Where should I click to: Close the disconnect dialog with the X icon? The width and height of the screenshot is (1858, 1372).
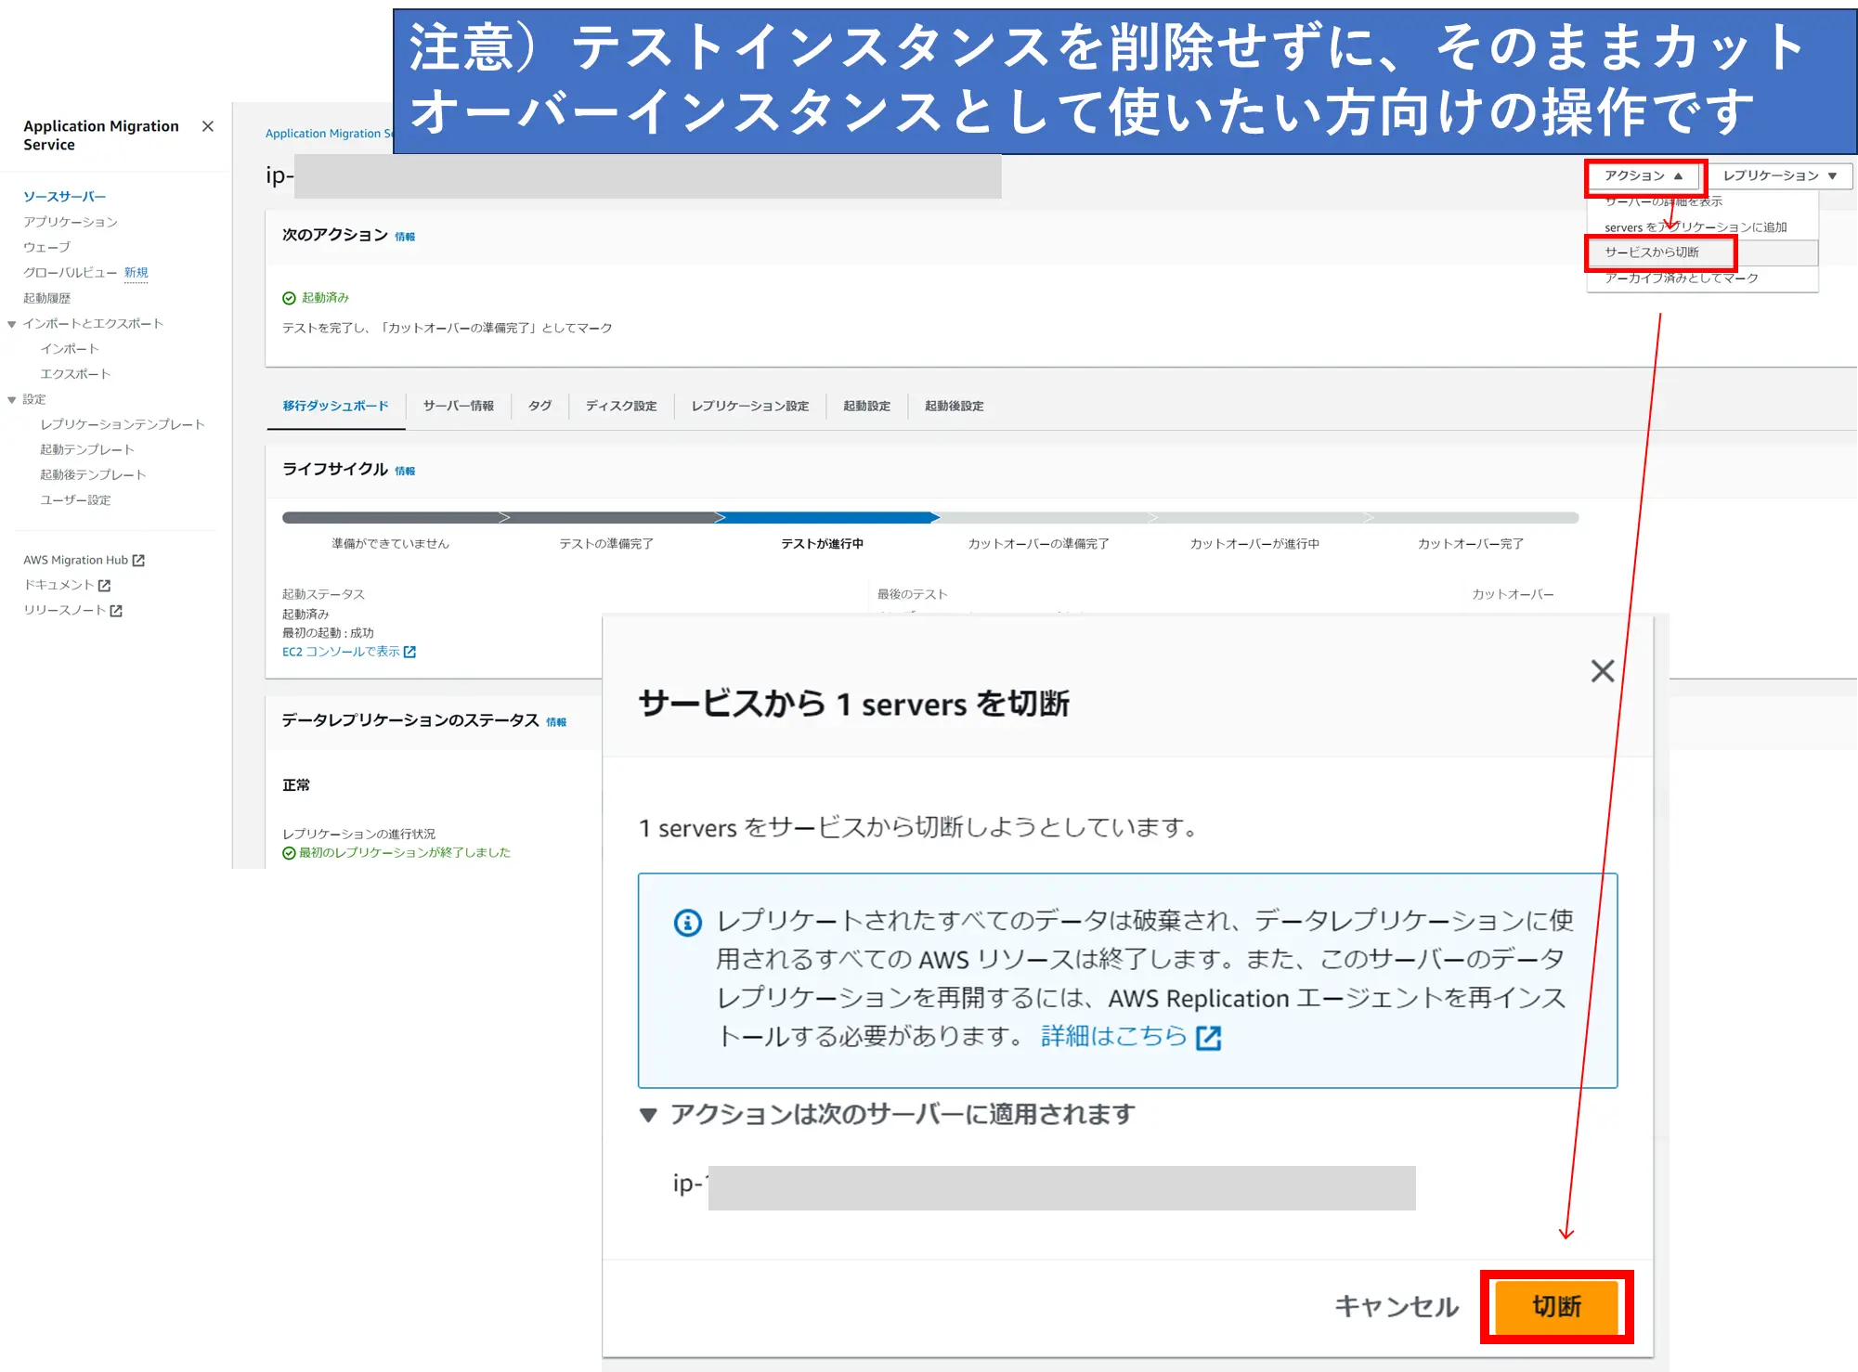[x=1603, y=671]
